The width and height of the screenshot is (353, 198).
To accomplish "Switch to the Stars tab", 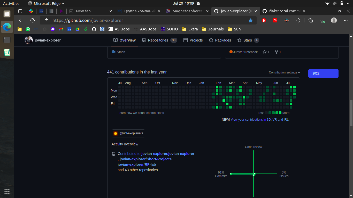I will point(248,40).
